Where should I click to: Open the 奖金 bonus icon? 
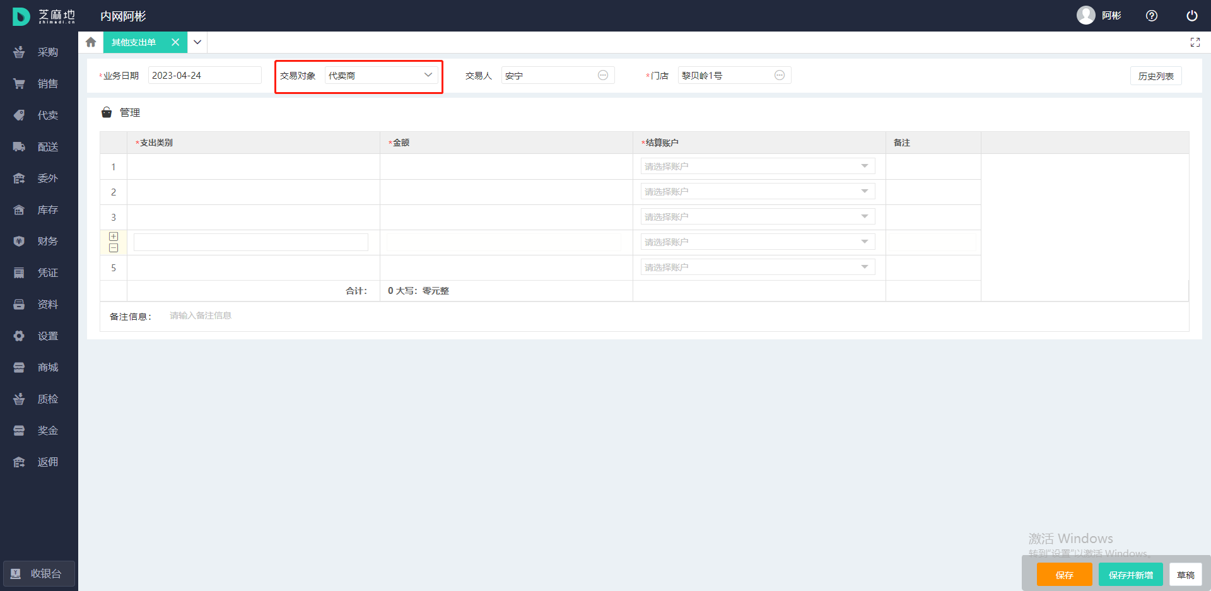tap(19, 430)
